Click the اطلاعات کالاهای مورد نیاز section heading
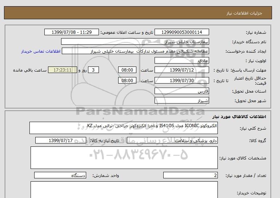280x198 pixels. 239,117
